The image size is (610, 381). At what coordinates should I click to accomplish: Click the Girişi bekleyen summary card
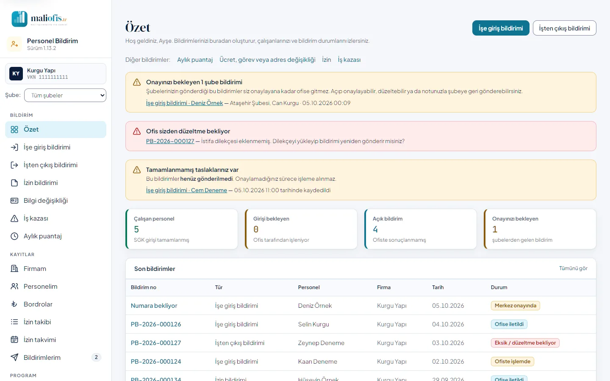coord(301,229)
